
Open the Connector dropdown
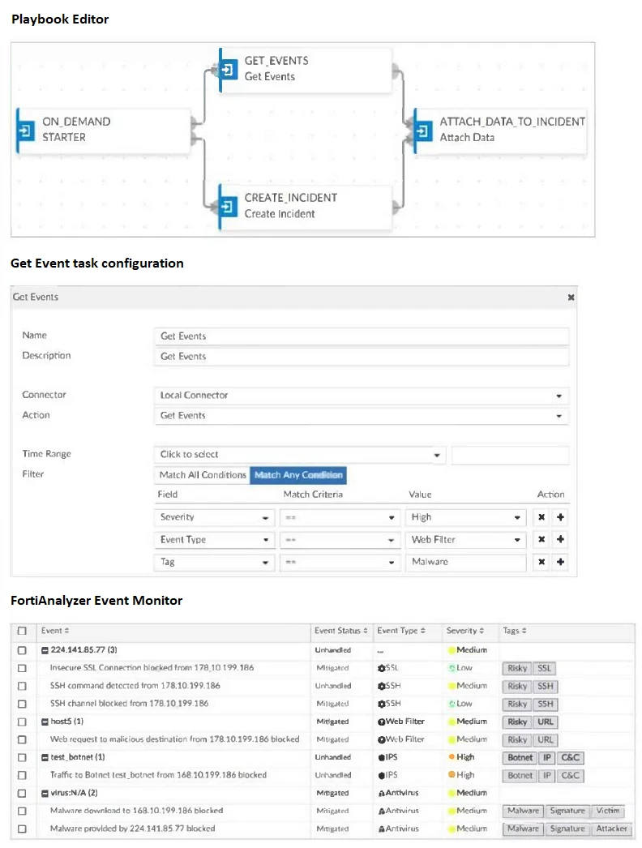pyautogui.click(x=361, y=396)
